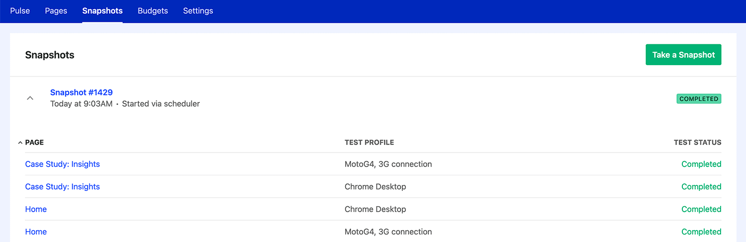Sort by the TEST STATUS column header

(x=697, y=143)
